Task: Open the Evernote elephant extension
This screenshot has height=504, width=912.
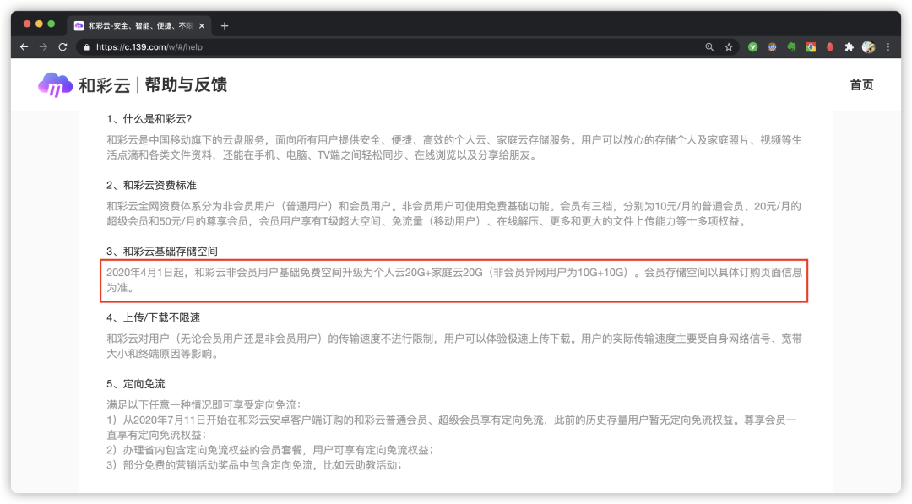Action: 791,47
